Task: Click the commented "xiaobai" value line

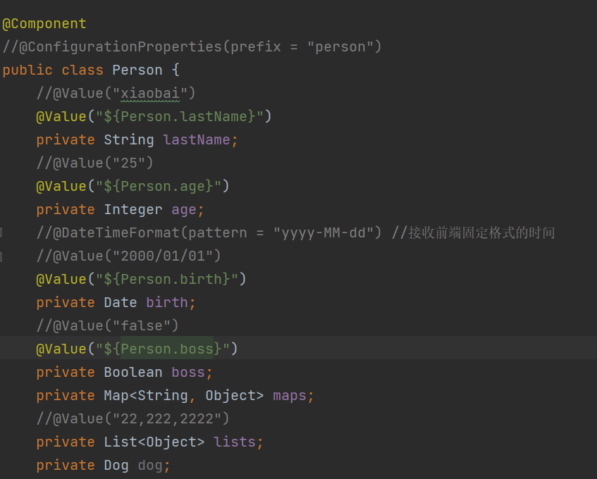Action: click(116, 94)
